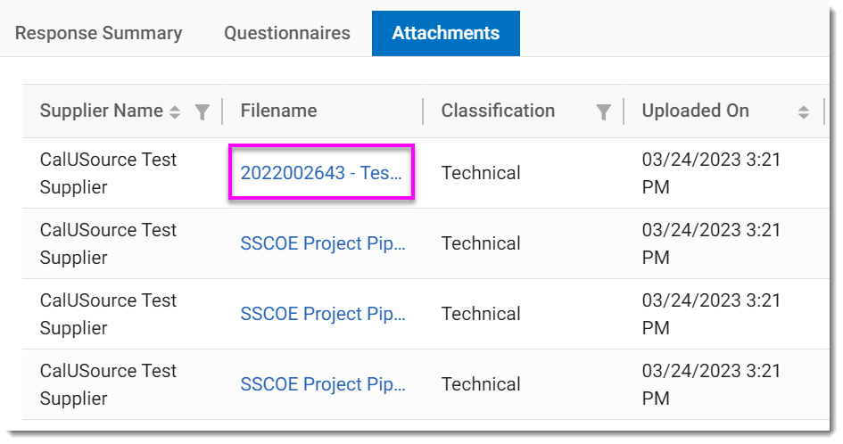Open the SSCOE Project link in last row
This screenshot has width=843, height=444.
click(323, 384)
